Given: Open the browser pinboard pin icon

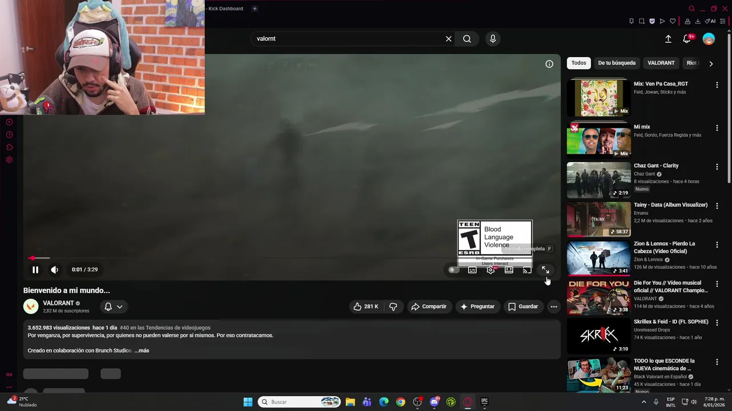Looking at the screenshot, I should coord(631,21).
